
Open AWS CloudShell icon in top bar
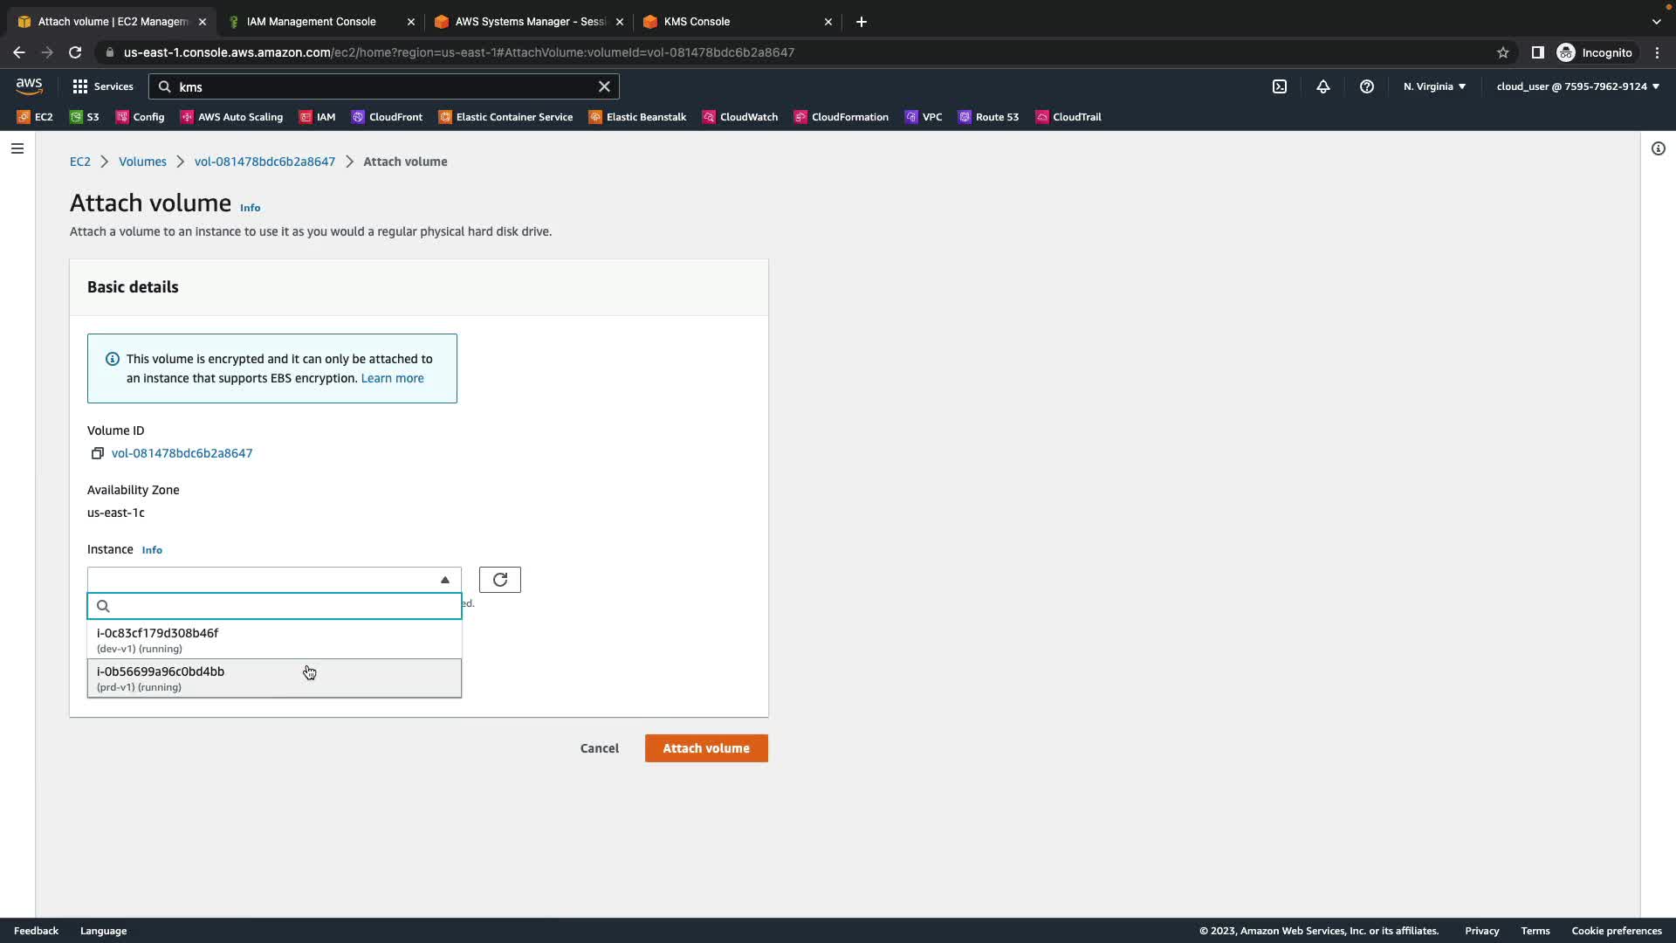click(x=1280, y=86)
